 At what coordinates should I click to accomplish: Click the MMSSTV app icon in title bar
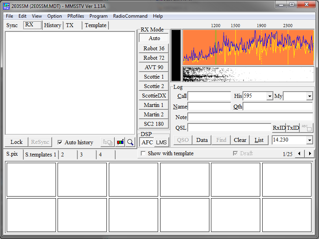[6, 6]
